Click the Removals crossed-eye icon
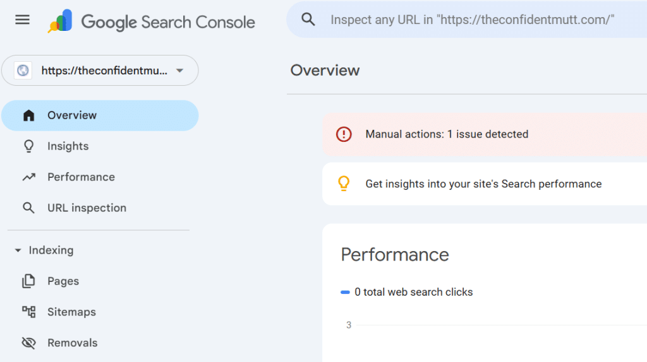Screen dimensions: 647x362 point(28,342)
